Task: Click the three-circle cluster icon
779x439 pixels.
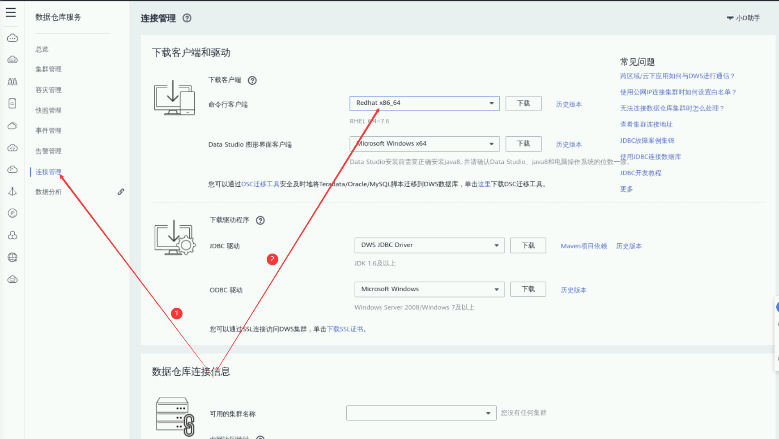Action: pyautogui.click(x=13, y=235)
